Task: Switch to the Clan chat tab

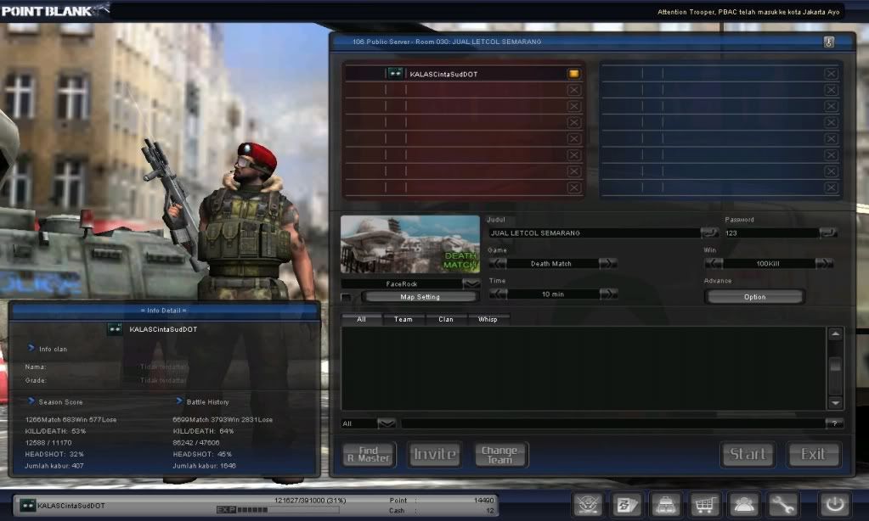Action: click(446, 319)
